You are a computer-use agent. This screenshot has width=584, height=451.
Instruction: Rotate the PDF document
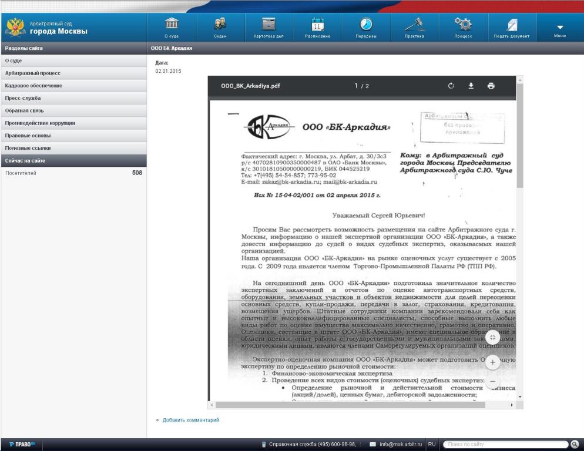tap(451, 86)
